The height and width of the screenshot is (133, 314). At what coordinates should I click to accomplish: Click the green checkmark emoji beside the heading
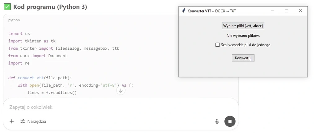(7, 7)
